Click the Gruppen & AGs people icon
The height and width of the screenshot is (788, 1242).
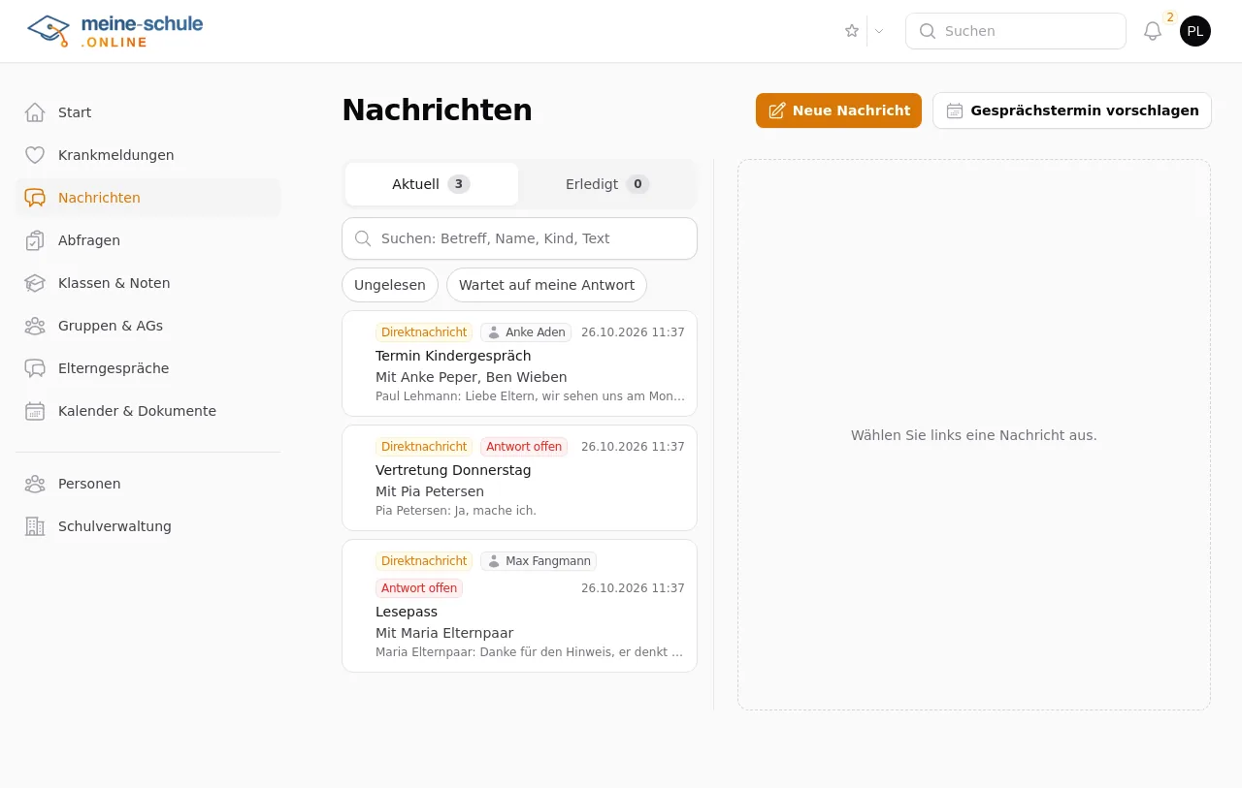point(35,326)
